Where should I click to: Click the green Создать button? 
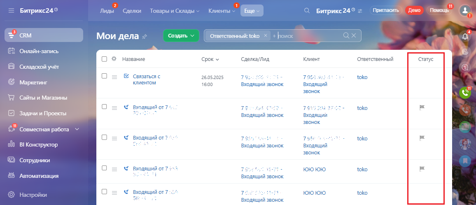[181, 35]
